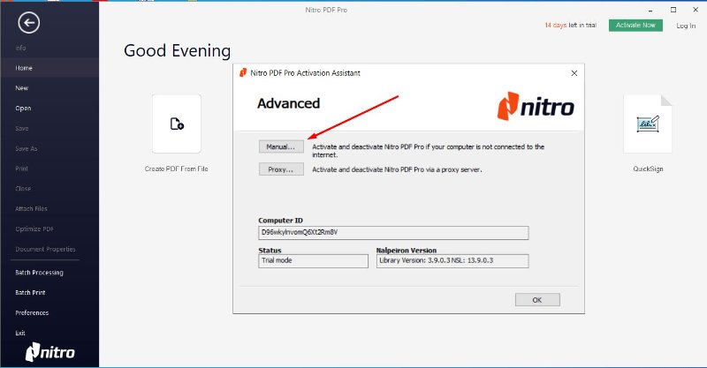Click the Nitro icon in dialog title bar
Viewport: 707px width, 368px height.
pos(243,73)
